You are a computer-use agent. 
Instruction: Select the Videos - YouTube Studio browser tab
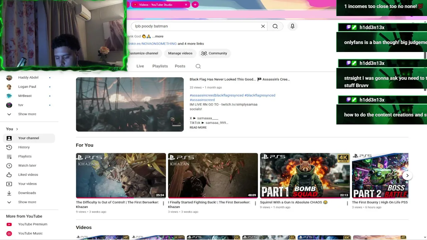(x=160, y=5)
